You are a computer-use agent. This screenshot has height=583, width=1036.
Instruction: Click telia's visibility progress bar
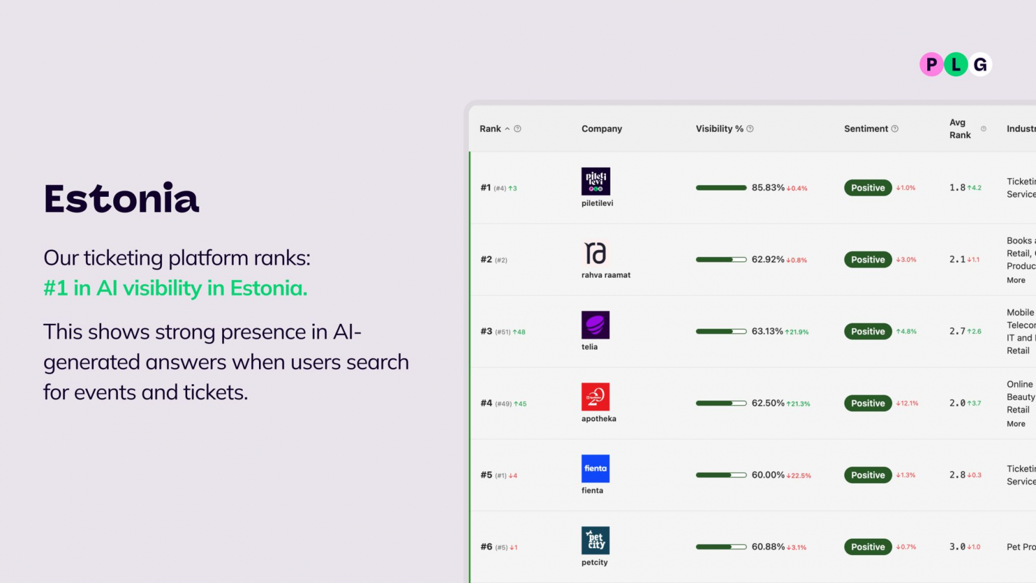tap(721, 332)
